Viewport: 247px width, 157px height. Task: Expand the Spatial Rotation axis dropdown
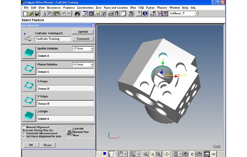pyautogui.click(x=92, y=49)
